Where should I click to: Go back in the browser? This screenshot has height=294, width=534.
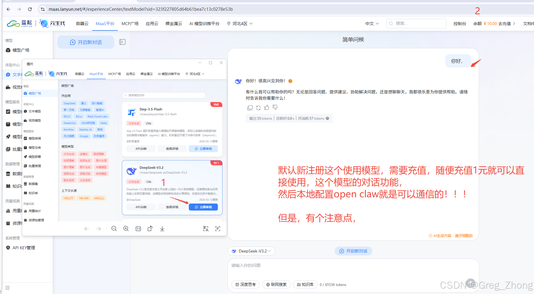click(x=8, y=9)
